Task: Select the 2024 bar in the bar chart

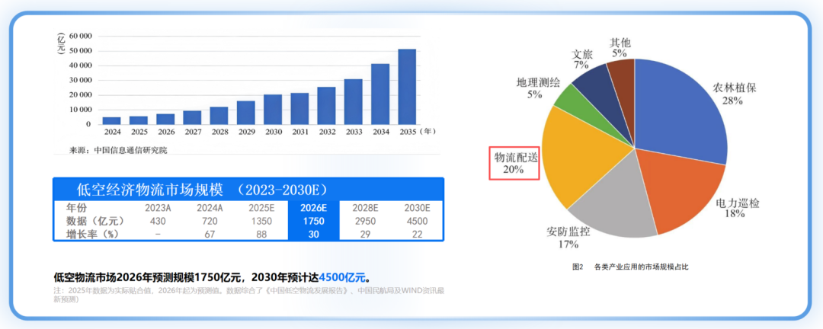Action: point(111,120)
